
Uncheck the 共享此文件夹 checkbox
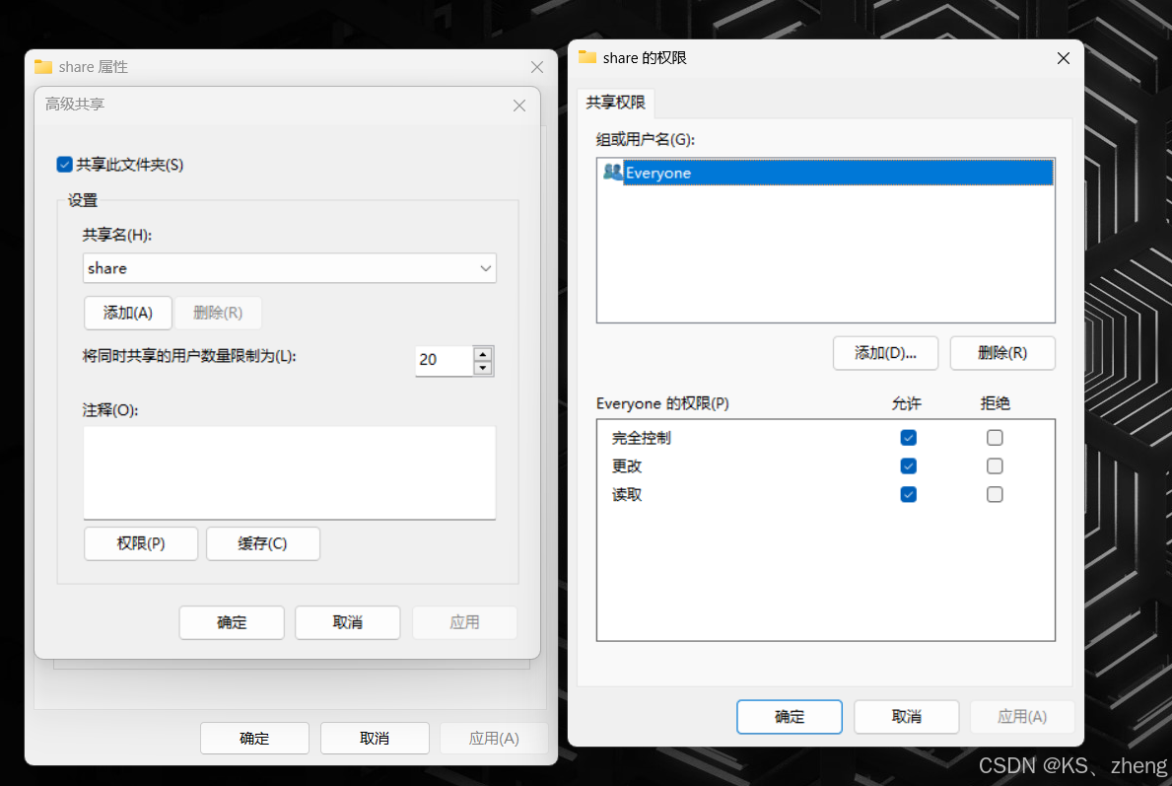pyautogui.click(x=64, y=165)
